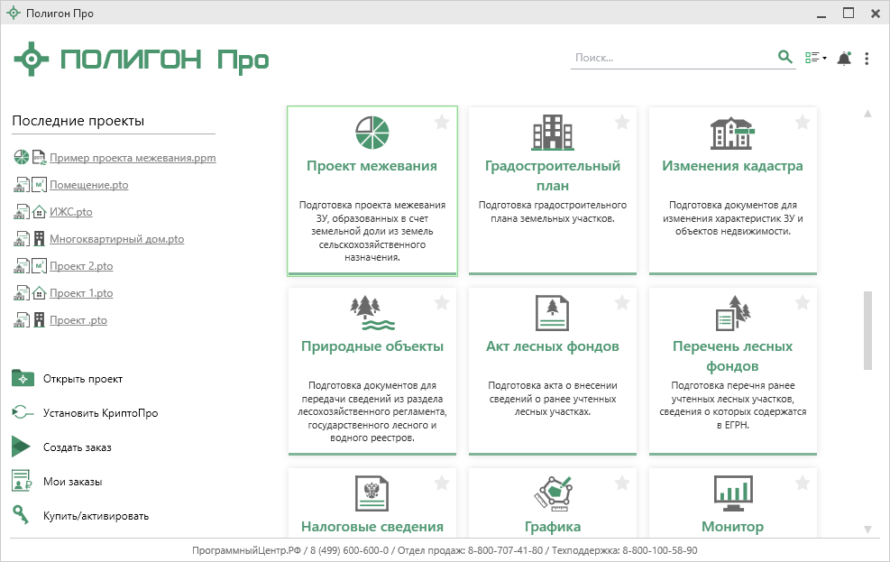Click the Акт лесных фондов document icon
This screenshot has height=562, width=890.
click(552, 313)
